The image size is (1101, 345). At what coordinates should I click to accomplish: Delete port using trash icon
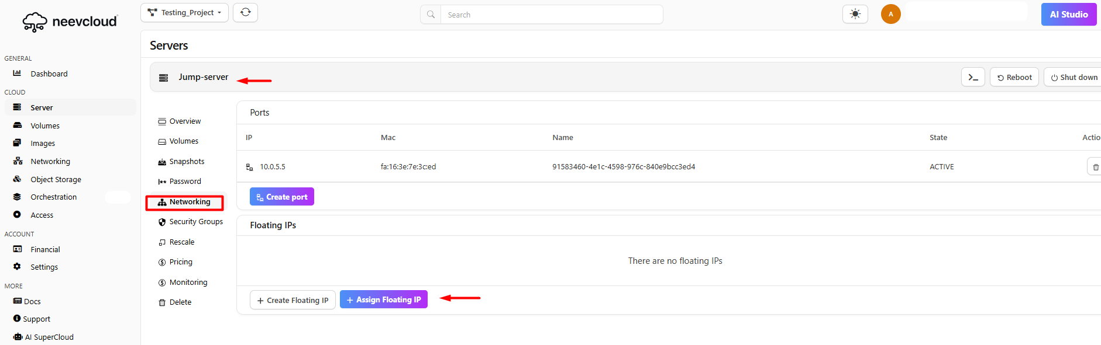(x=1095, y=167)
